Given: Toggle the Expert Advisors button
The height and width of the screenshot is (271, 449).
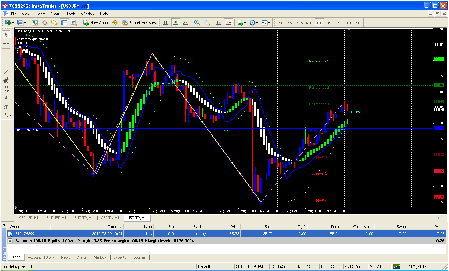Looking at the screenshot, I should [139, 23].
